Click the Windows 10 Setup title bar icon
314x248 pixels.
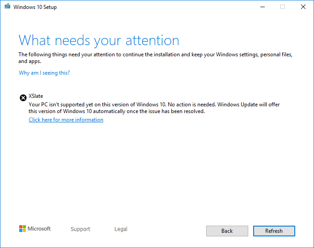pyautogui.click(x=8, y=6)
